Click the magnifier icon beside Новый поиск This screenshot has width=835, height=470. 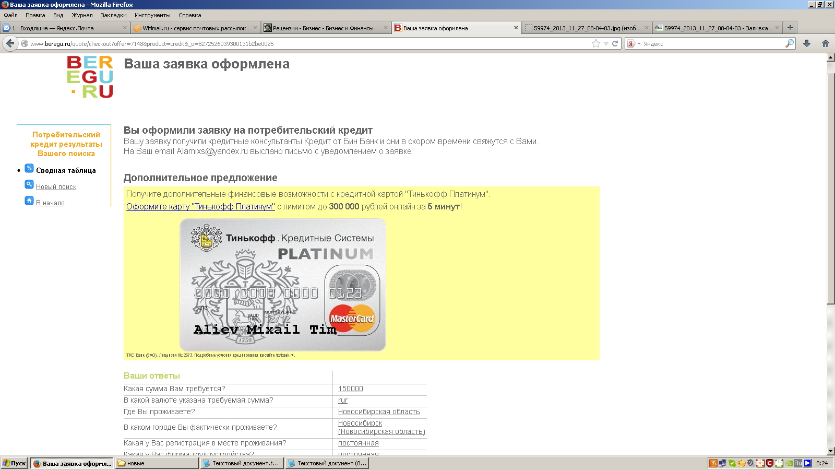(x=29, y=184)
